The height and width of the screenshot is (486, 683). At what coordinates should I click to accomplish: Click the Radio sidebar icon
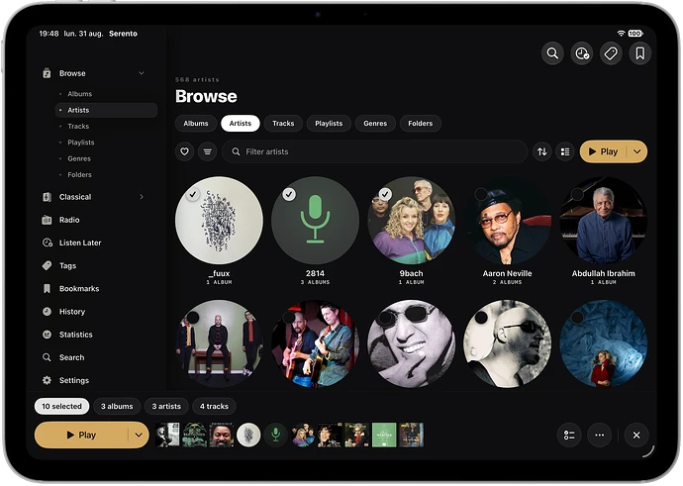tap(47, 220)
